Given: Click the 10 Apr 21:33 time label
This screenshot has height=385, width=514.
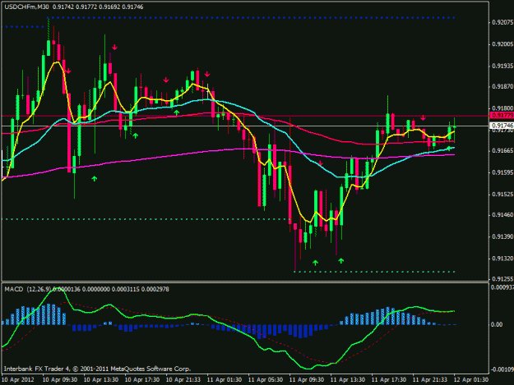Looking at the screenshot, I should [x=183, y=380].
